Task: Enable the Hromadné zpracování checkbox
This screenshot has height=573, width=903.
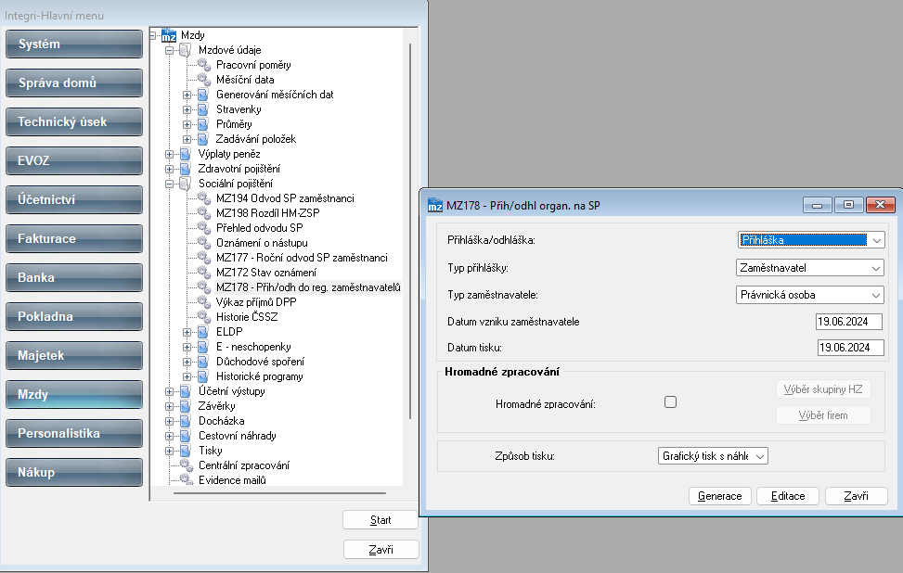Action: (x=670, y=402)
